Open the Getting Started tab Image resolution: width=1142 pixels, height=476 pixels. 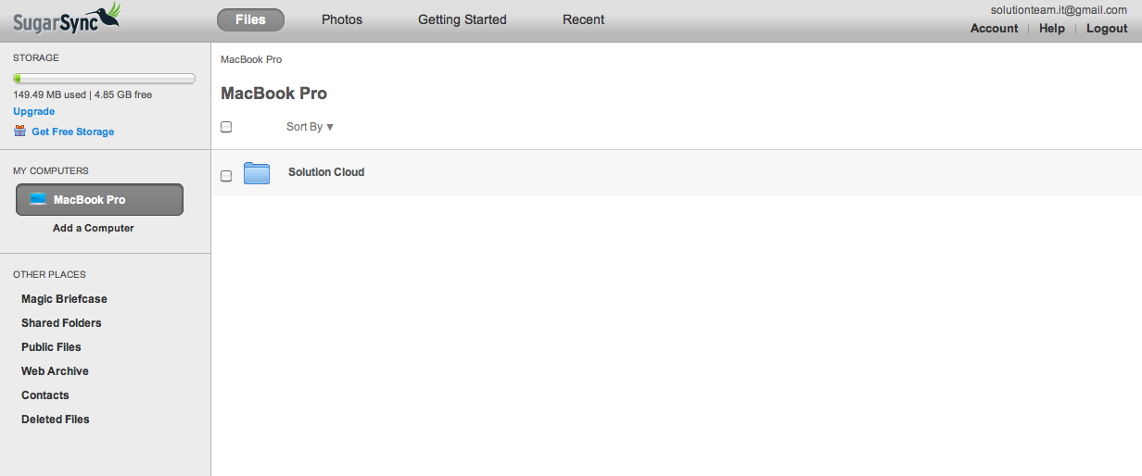(463, 19)
